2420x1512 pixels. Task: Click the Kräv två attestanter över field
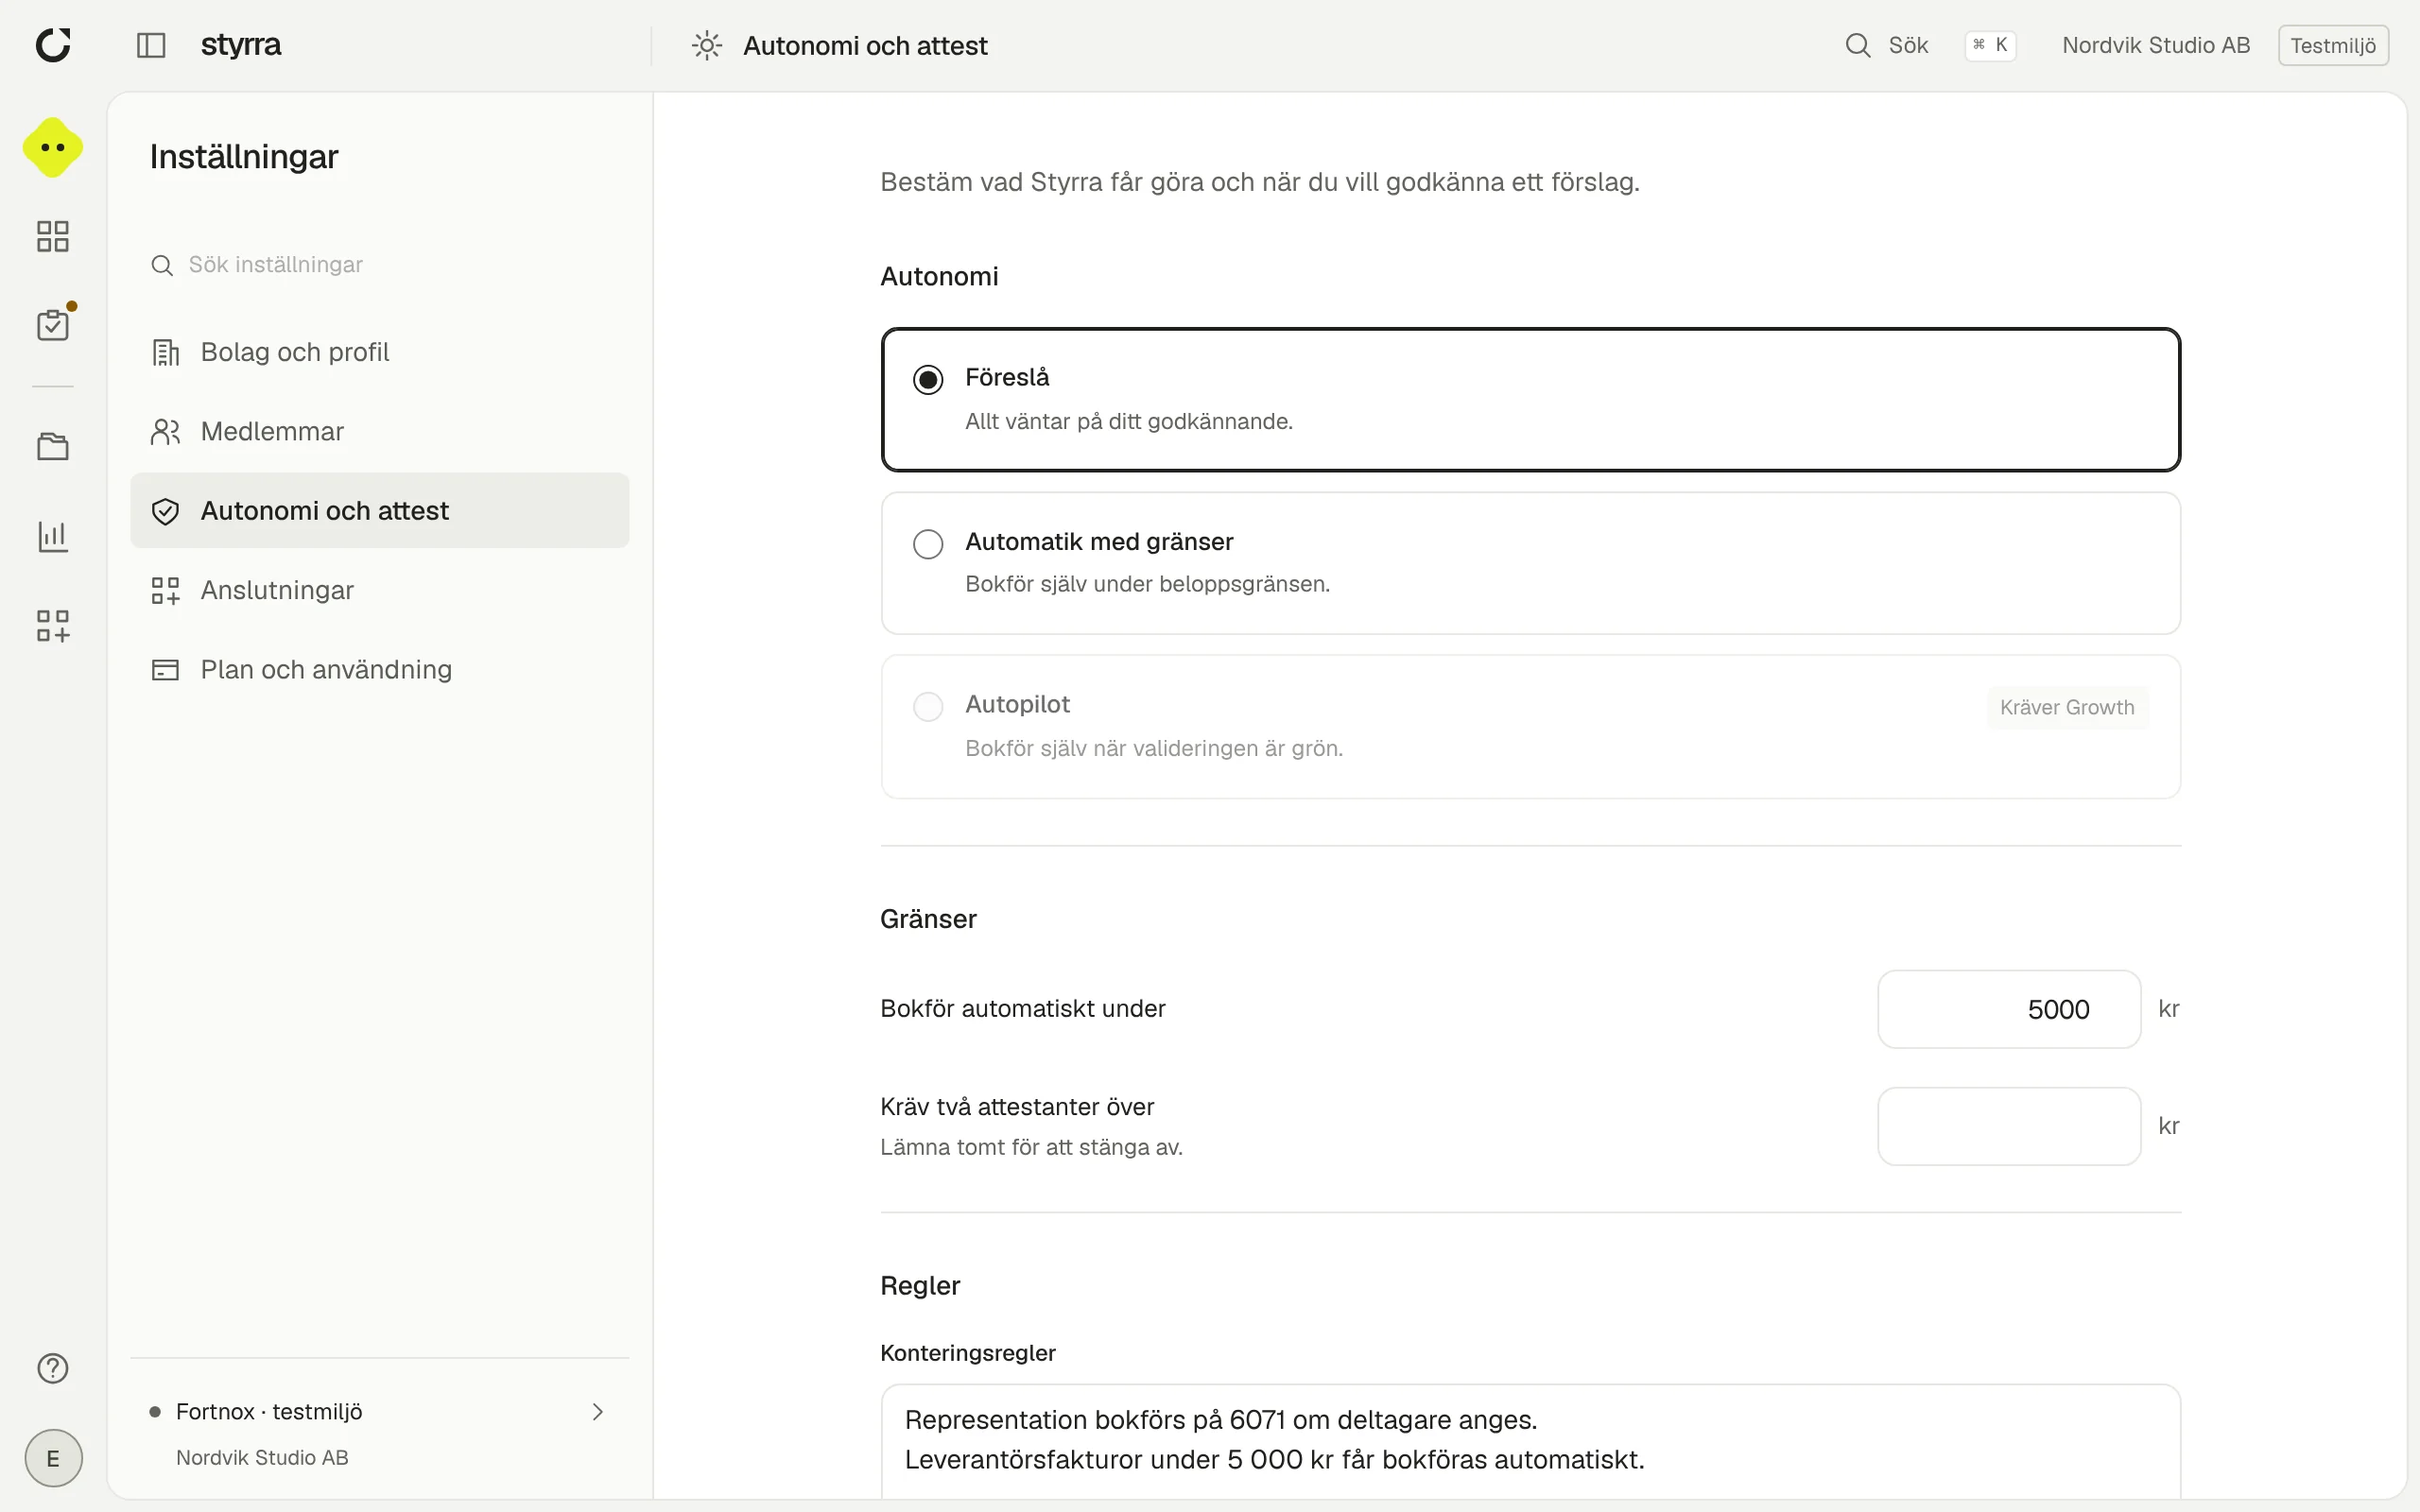pyautogui.click(x=2009, y=1126)
